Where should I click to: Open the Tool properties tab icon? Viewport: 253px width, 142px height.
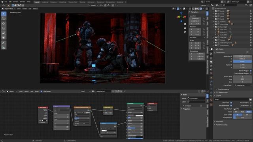click(x=211, y=54)
